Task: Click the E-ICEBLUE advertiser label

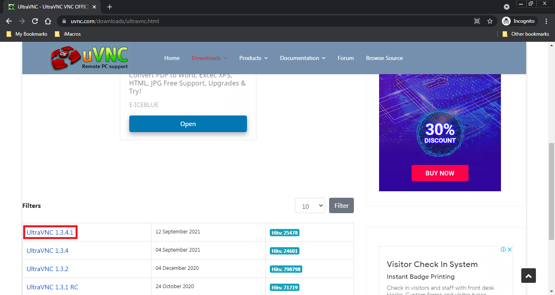Action: tap(144, 105)
